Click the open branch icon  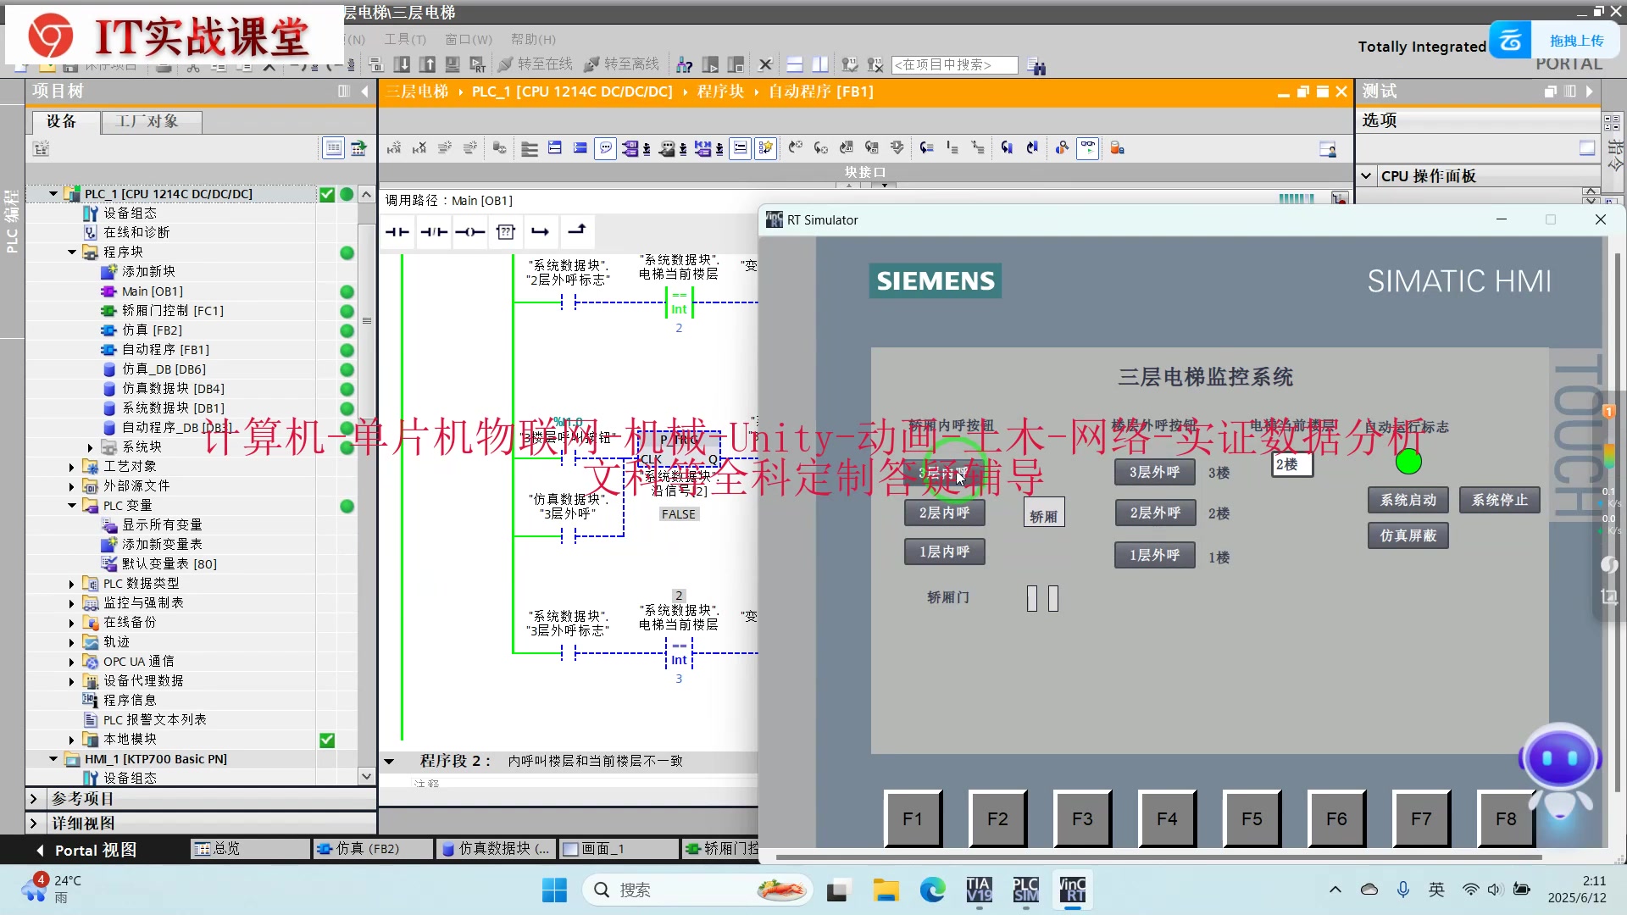pyautogui.click(x=541, y=231)
